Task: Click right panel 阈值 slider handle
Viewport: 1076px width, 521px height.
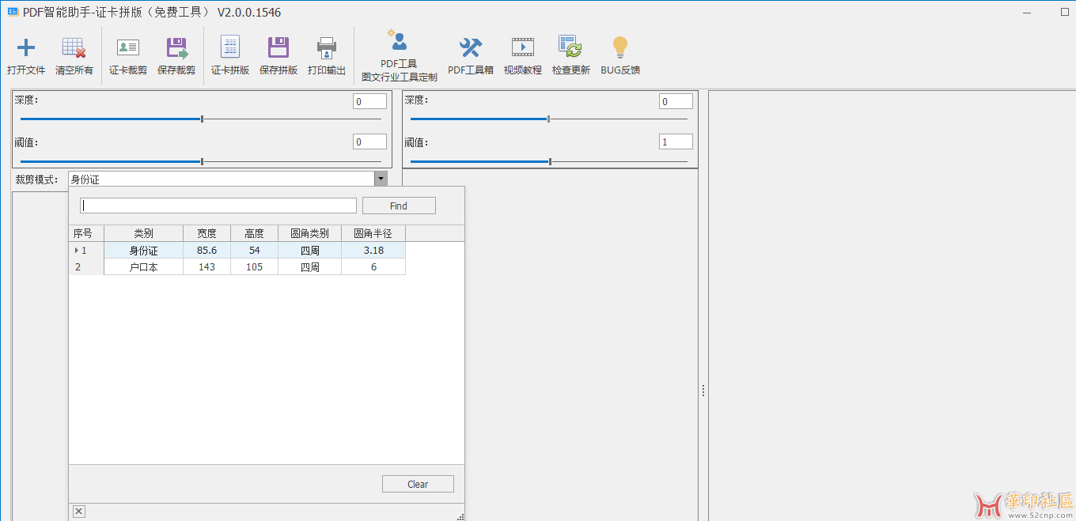Action: pyautogui.click(x=550, y=161)
